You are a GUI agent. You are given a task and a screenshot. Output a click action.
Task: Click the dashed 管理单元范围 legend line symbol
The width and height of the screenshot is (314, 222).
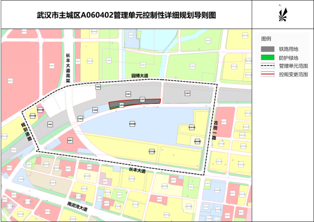267,66
